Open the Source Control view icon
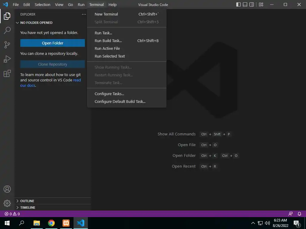 [x=7, y=45]
